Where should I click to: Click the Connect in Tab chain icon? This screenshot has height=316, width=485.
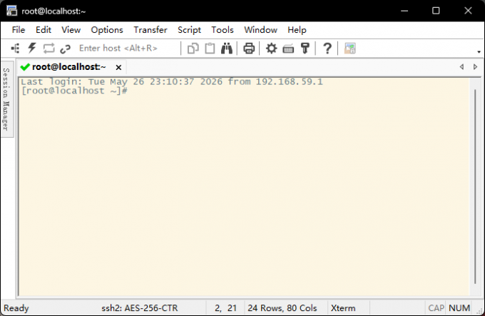(66, 49)
